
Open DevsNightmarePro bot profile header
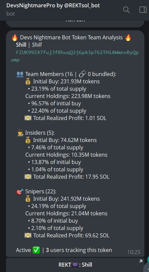(53, 9)
